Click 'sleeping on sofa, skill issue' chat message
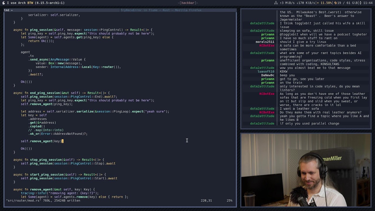The image size is (375, 211). tap(307, 31)
